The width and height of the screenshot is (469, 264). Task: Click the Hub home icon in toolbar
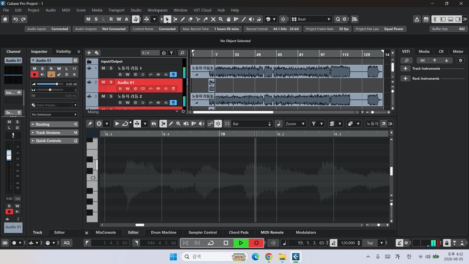(x=5, y=19)
